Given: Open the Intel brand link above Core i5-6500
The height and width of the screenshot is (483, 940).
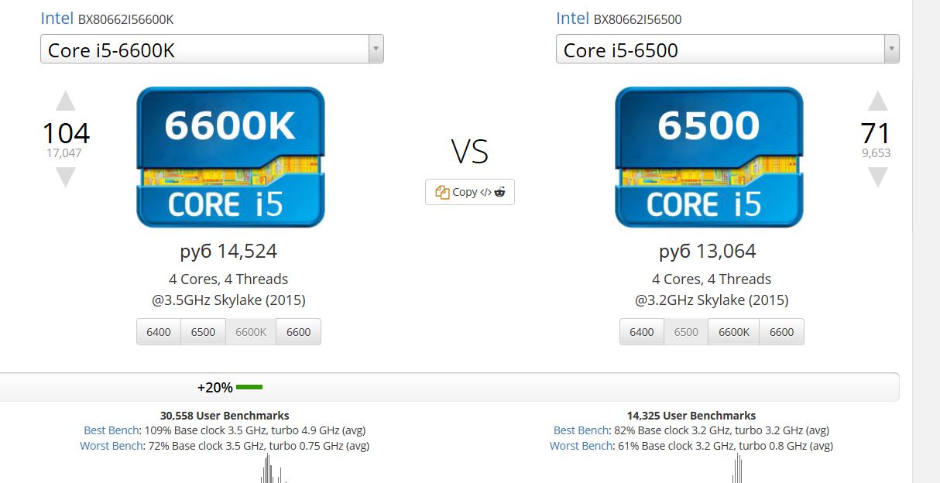Looking at the screenshot, I should (573, 19).
